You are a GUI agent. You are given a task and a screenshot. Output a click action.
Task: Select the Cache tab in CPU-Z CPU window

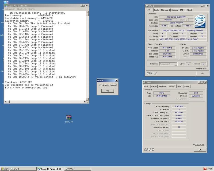[156, 10]
